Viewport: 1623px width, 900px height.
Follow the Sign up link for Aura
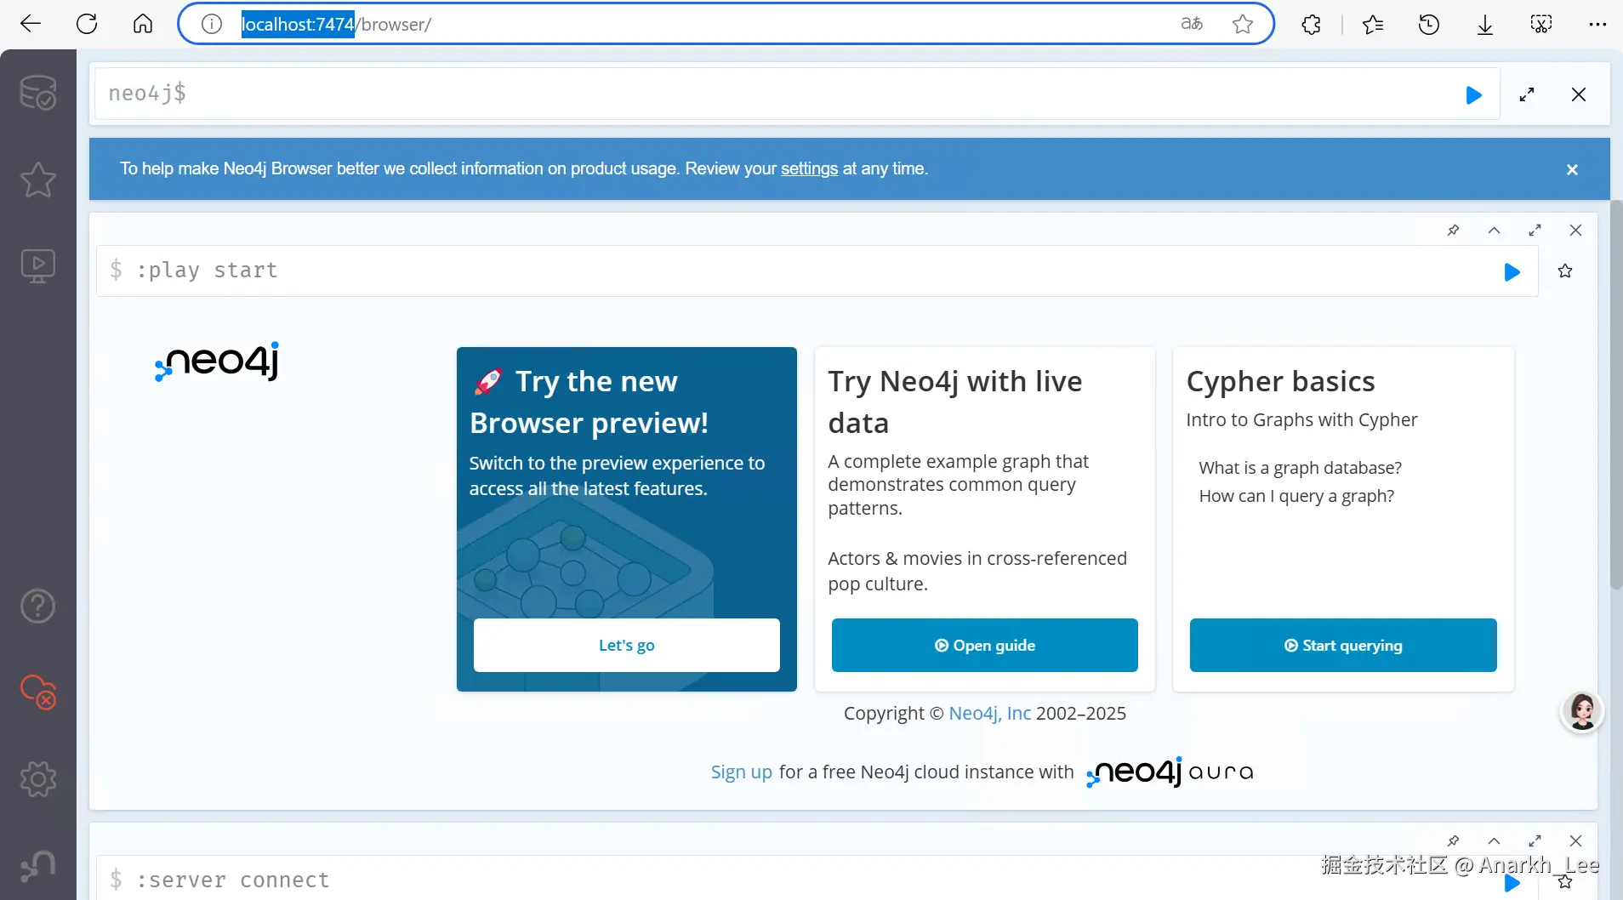[x=742, y=772]
